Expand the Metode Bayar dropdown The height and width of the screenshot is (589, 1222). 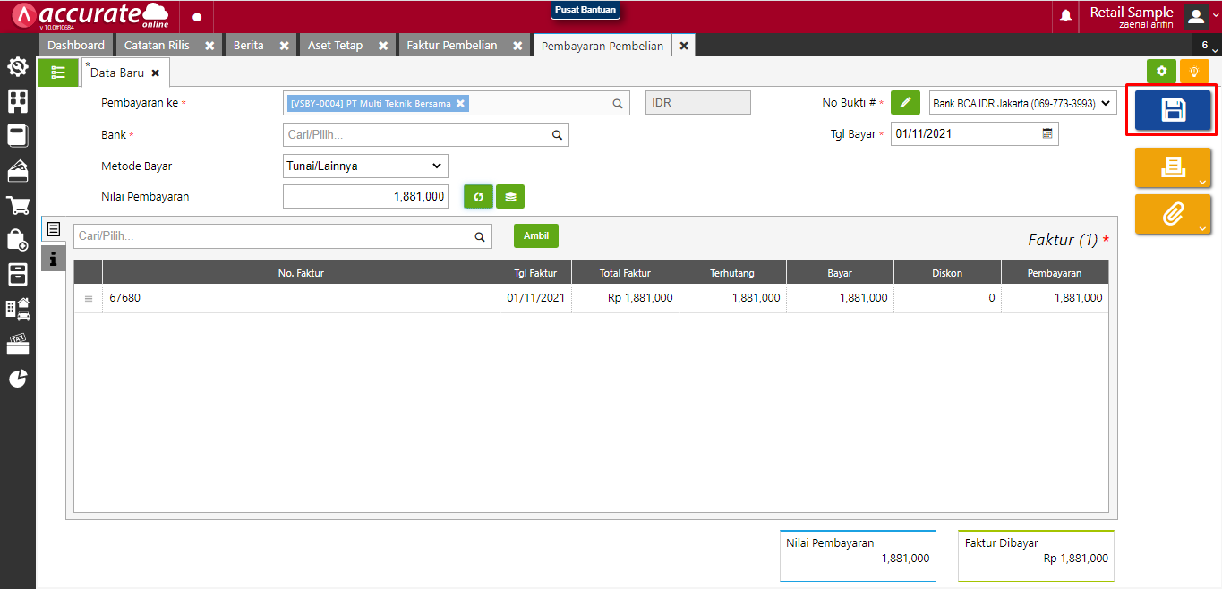pos(365,166)
